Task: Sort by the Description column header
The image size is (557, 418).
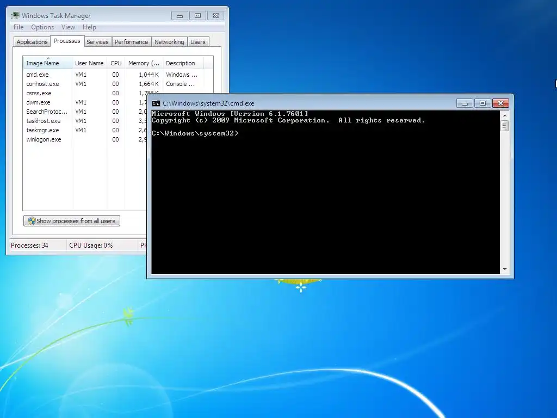Action: [183, 63]
